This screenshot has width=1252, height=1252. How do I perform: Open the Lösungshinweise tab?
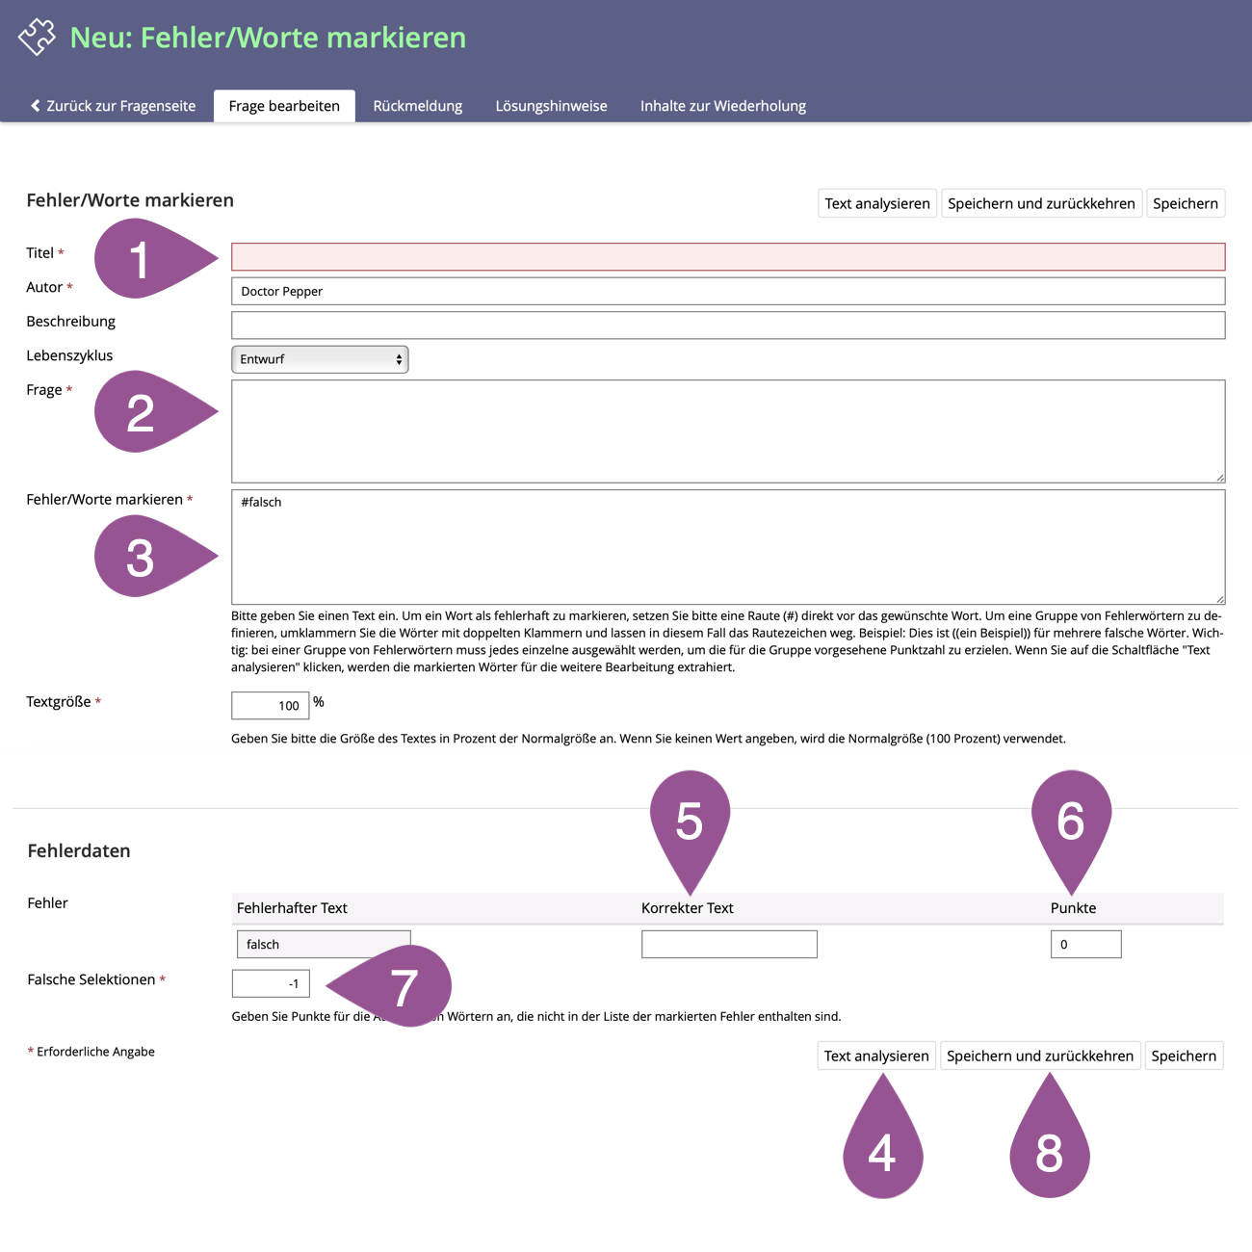tap(551, 106)
